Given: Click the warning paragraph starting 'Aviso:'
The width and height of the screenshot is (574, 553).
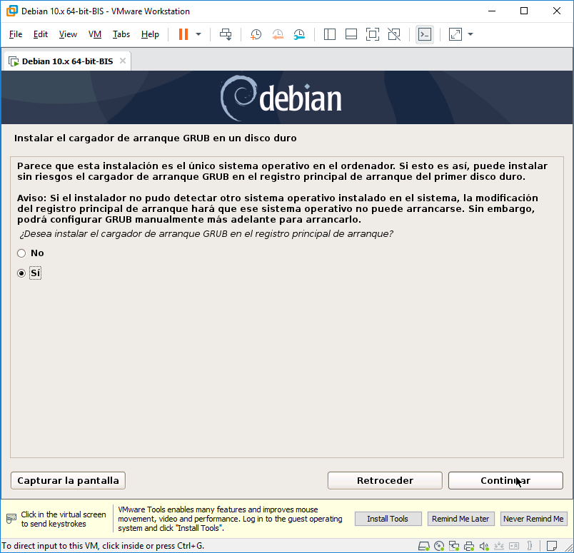Looking at the screenshot, I should 278,208.
